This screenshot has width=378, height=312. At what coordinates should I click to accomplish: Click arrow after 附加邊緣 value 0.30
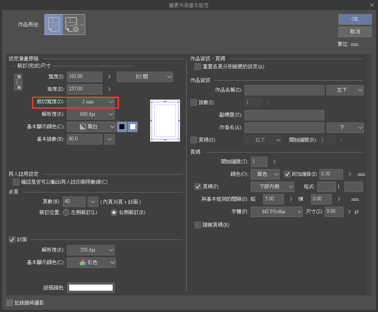(350, 174)
